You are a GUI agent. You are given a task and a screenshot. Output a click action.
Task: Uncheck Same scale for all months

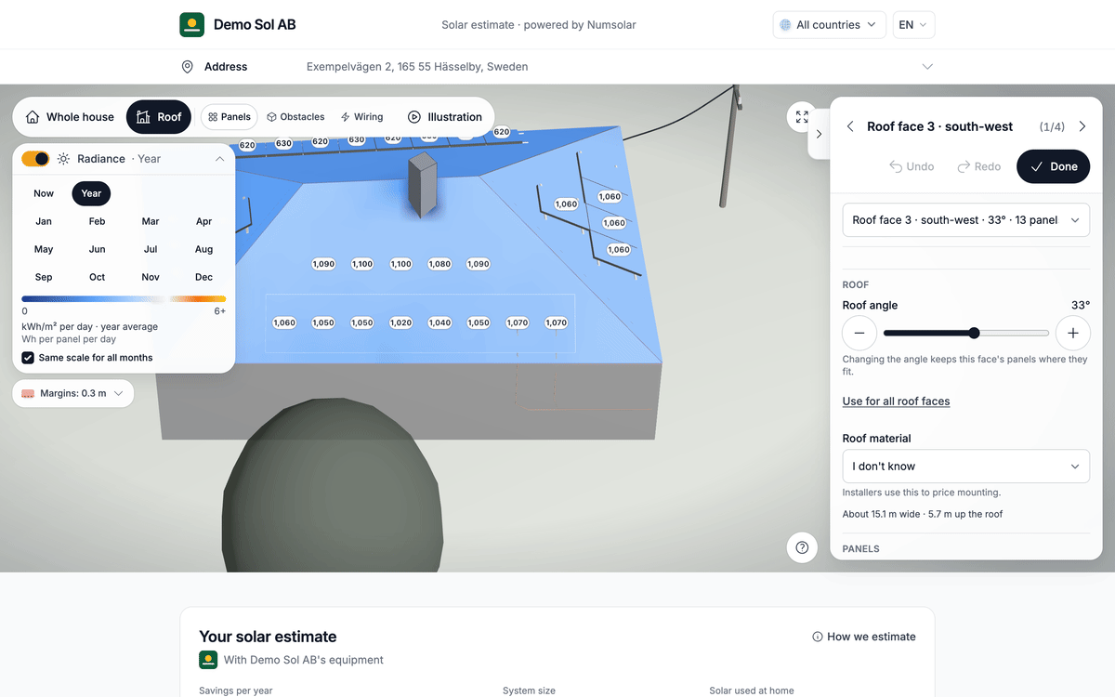point(28,358)
